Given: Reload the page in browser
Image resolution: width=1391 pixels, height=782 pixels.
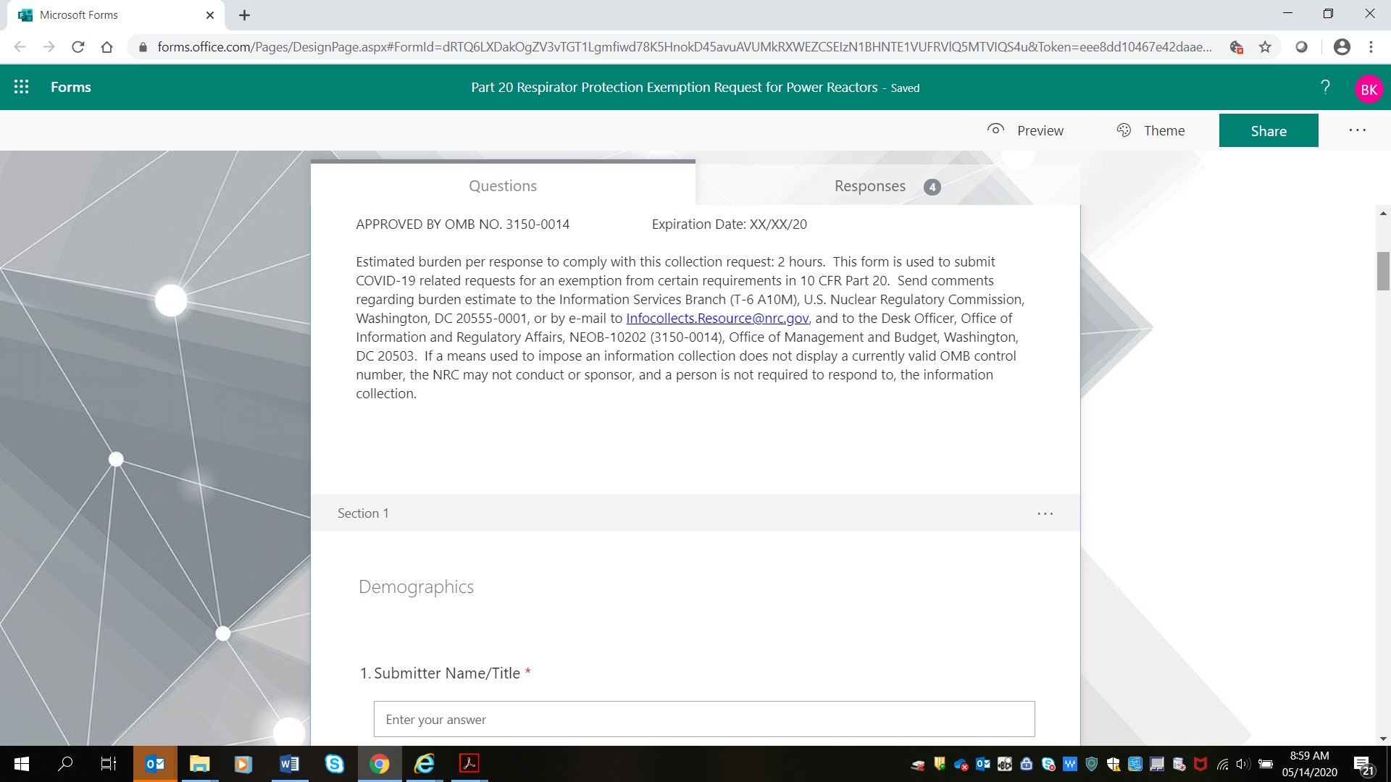Looking at the screenshot, I should [78, 47].
